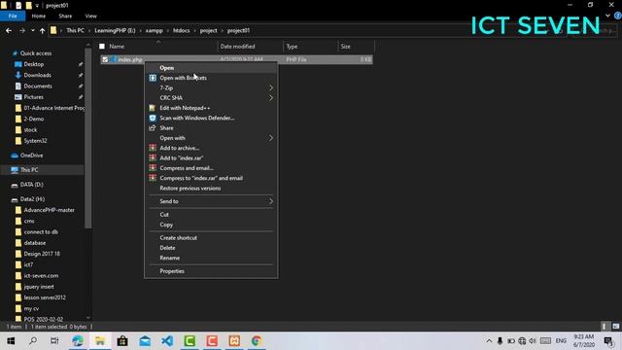Launch Microsoft Edge from taskbar
This screenshot has height=350, width=622.
(x=78, y=341)
